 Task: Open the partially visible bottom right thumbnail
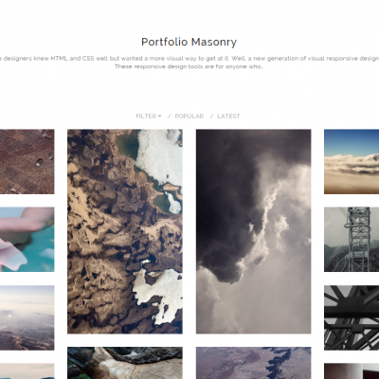click(x=352, y=371)
